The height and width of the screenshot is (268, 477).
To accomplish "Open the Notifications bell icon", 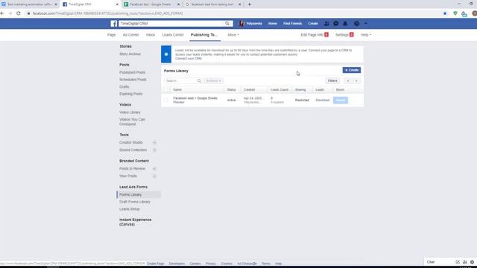I will point(345,23).
